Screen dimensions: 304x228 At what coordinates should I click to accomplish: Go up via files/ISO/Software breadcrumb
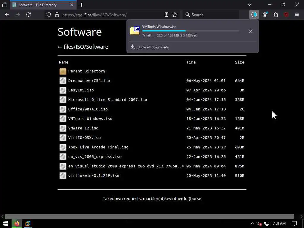pyautogui.click(x=86, y=47)
